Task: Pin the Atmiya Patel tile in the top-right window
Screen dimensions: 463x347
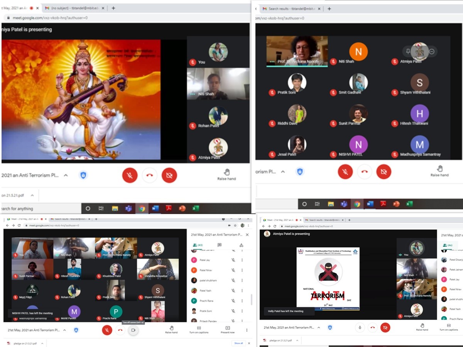Action: click(408, 51)
